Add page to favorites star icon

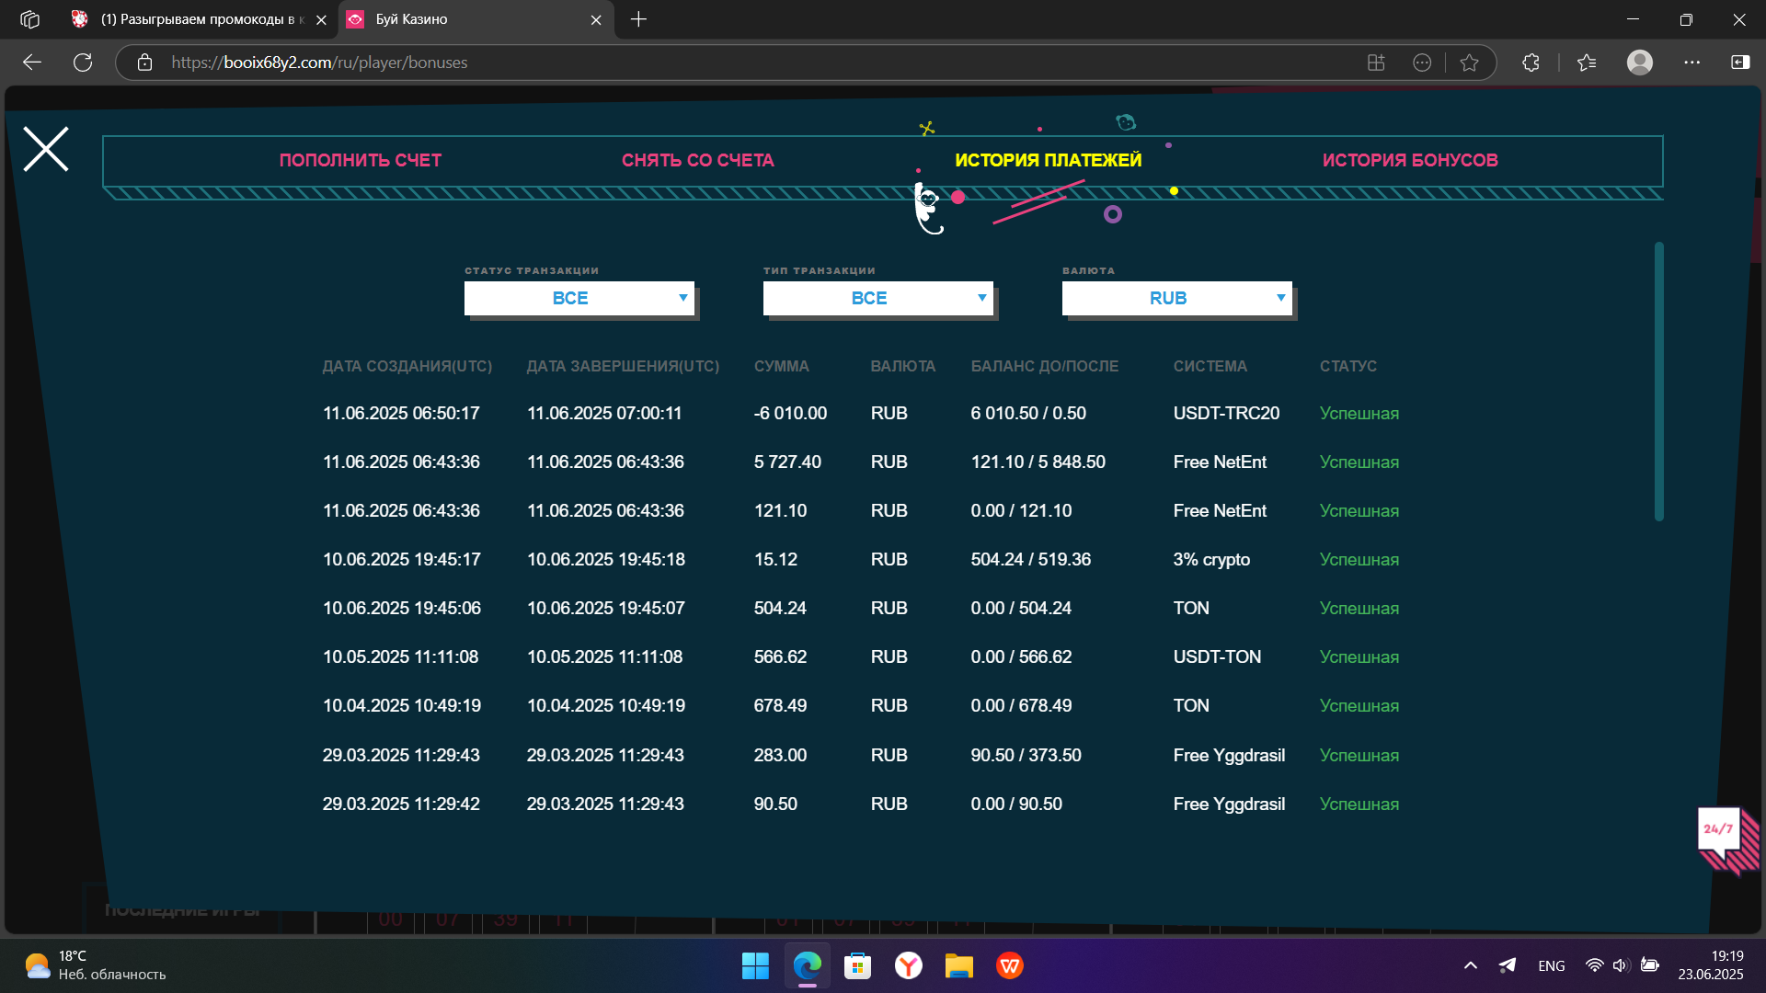pyautogui.click(x=1469, y=63)
